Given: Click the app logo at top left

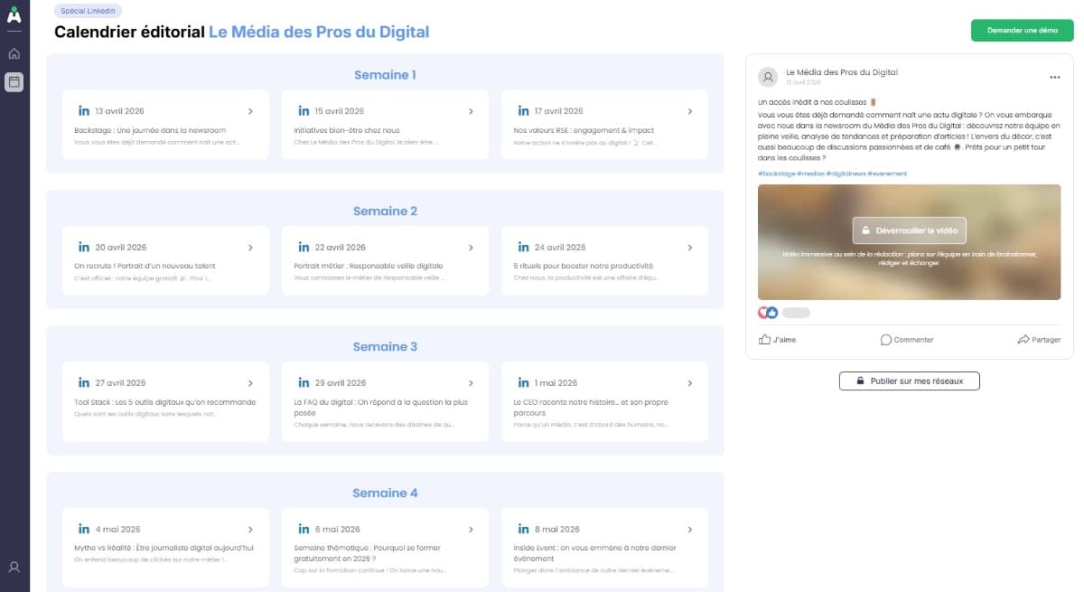Looking at the screenshot, I should point(14,15).
